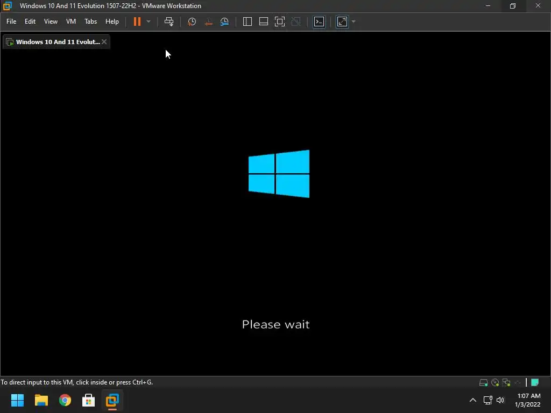This screenshot has width=551, height=413.
Task: Pause the virtual machine with orange pause button
Action: 137,22
